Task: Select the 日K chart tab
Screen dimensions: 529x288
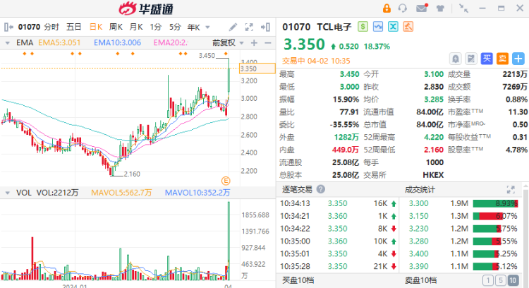Action: pos(96,27)
